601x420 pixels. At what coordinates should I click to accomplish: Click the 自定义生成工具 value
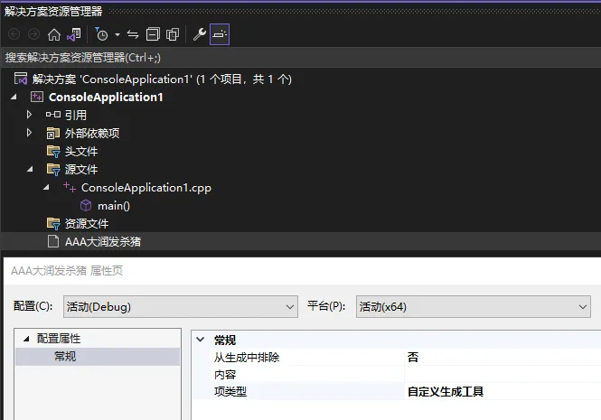point(446,392)
